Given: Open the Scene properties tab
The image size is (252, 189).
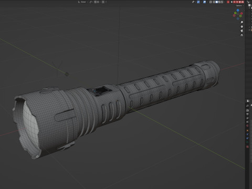Looking at the screenshot, I should (x=247, y=122).
